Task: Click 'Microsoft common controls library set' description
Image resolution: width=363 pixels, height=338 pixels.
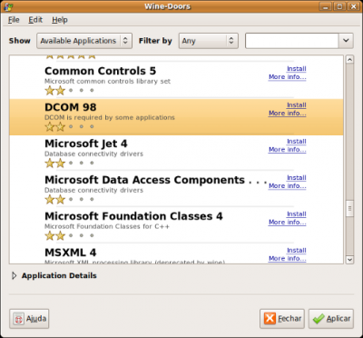Action: coord(107,81)
